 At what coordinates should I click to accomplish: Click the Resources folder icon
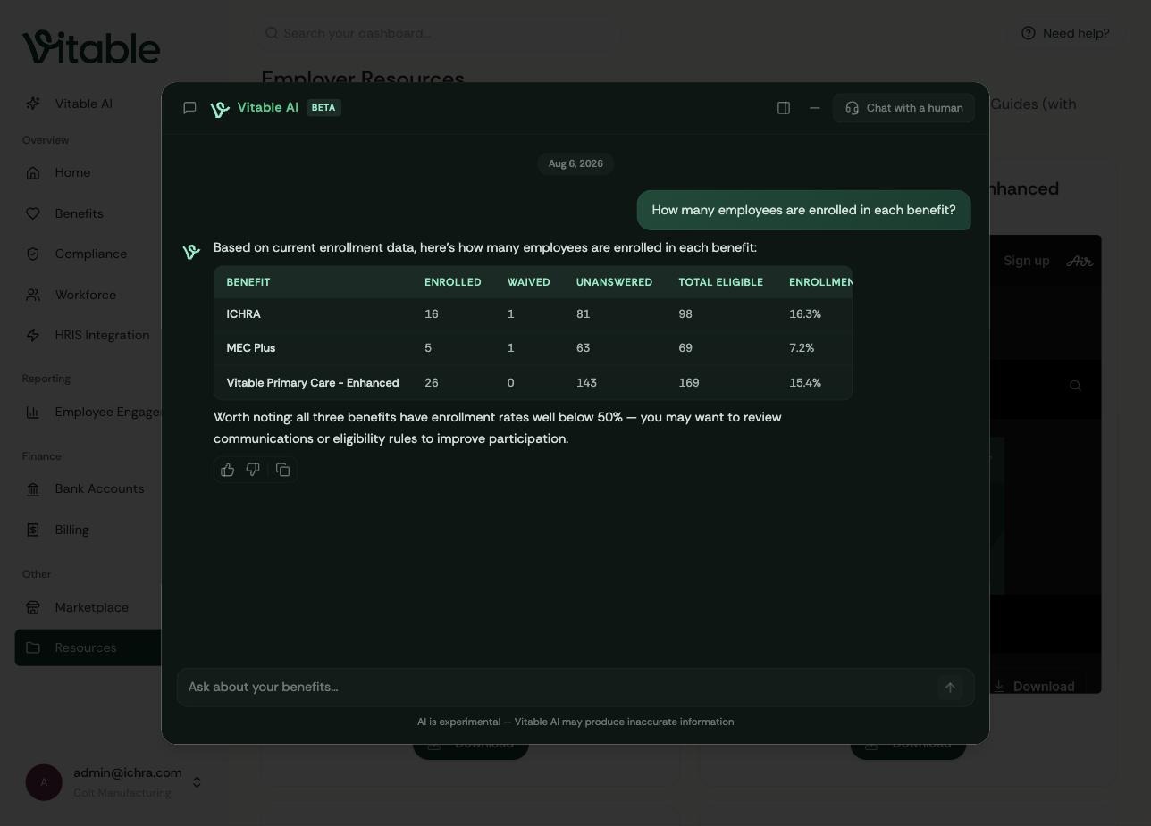[33, 647]
